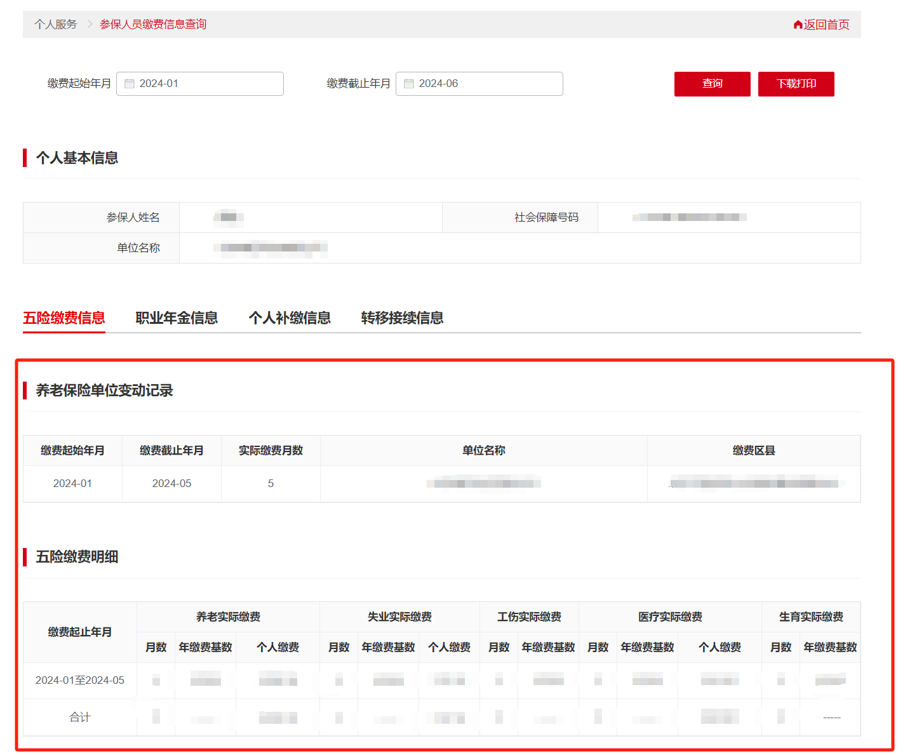The image size is (924, 755).
Task: Click the home icon beside 返回首页
Action: point(798,24)
